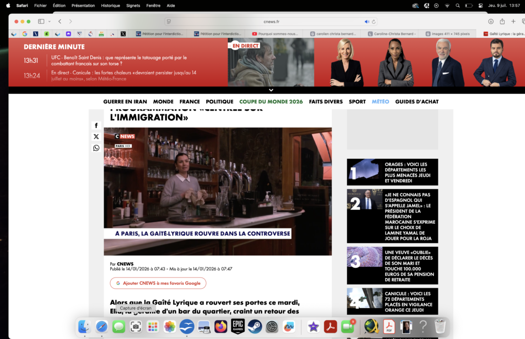
Task: Switch to the Pourquoi sommes-nous YouTube tab
Action: [275, 34]
